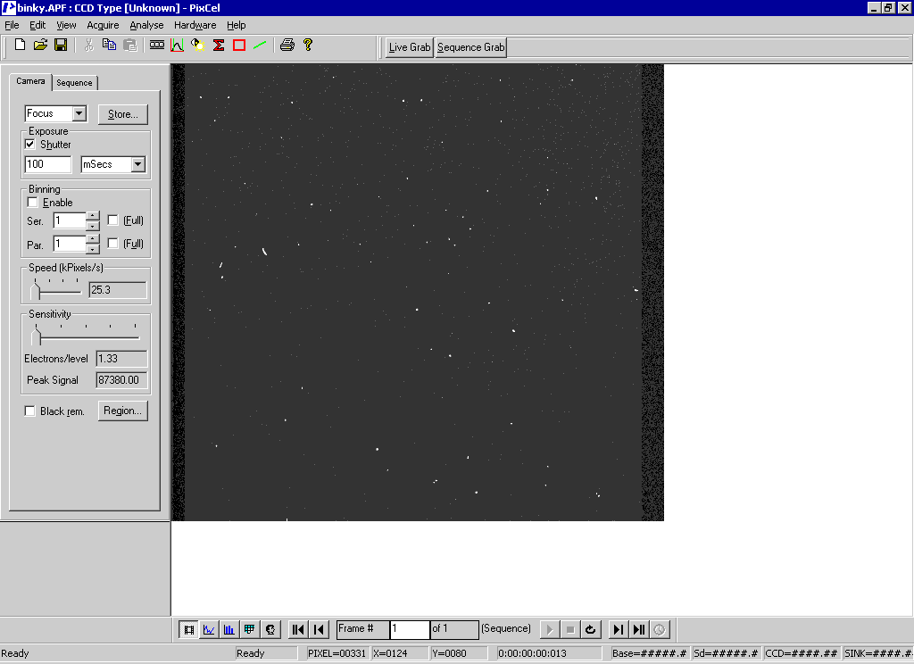This screenshot has height=664, width=914.
Task: Expand the mSecs exposure unit dropdown
Action: pos(137,164)
